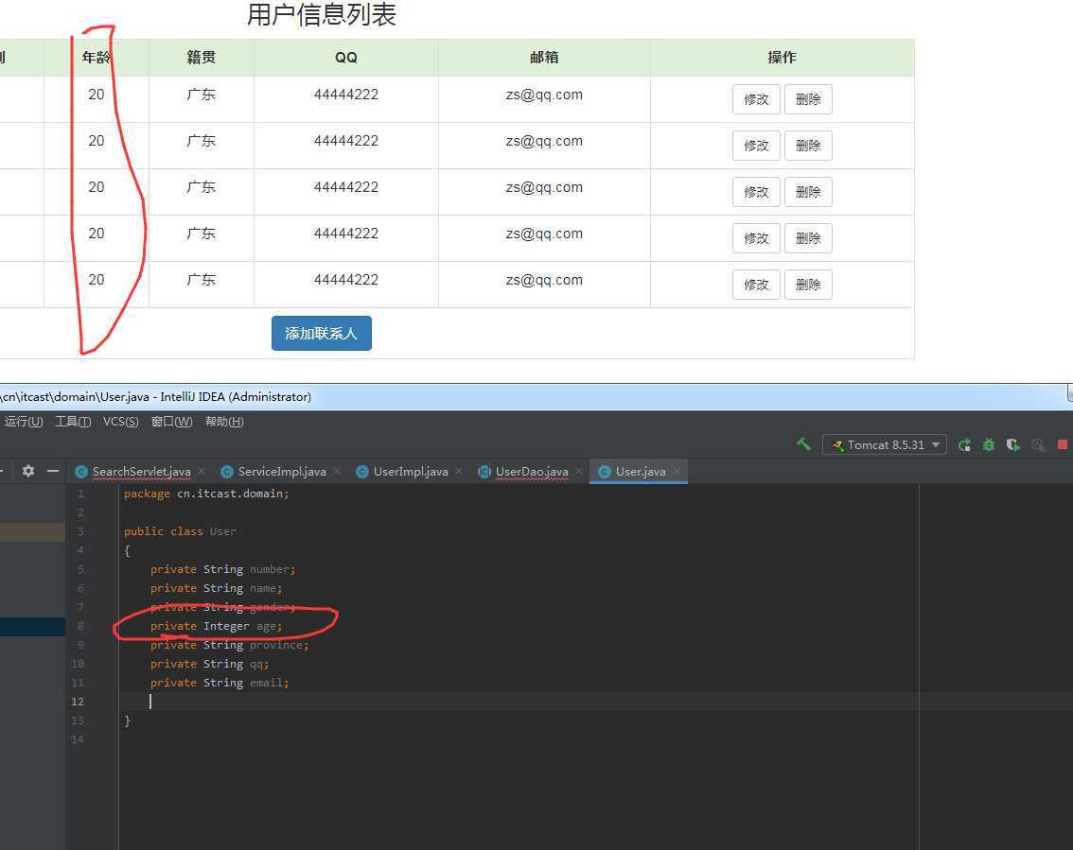Click the greyed-out profiler icon in the toolbar

point(1038,445)
